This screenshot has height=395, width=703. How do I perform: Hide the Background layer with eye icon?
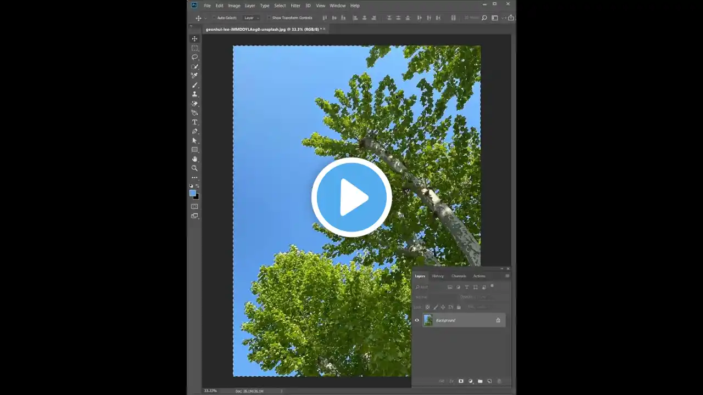click(417, 320)
